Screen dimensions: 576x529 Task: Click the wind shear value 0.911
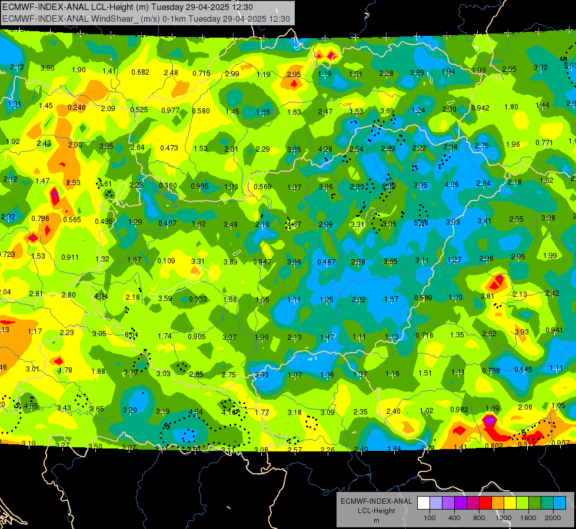70,257
